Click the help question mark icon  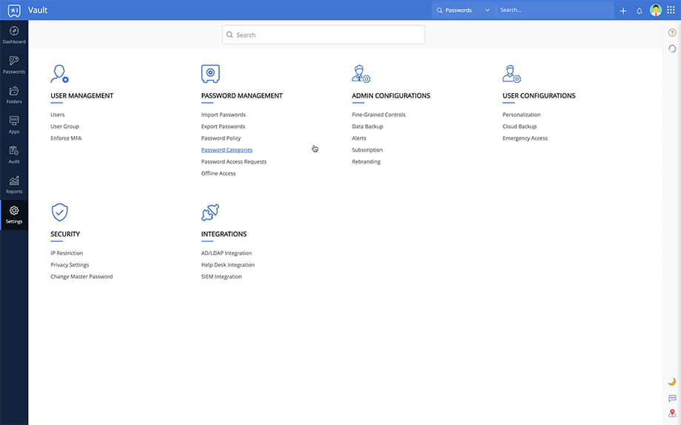click(672, 33)
